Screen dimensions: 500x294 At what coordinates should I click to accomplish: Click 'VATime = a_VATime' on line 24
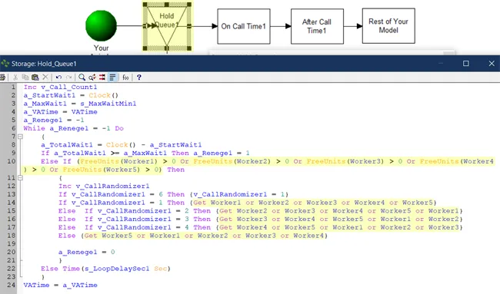point(60,285)
